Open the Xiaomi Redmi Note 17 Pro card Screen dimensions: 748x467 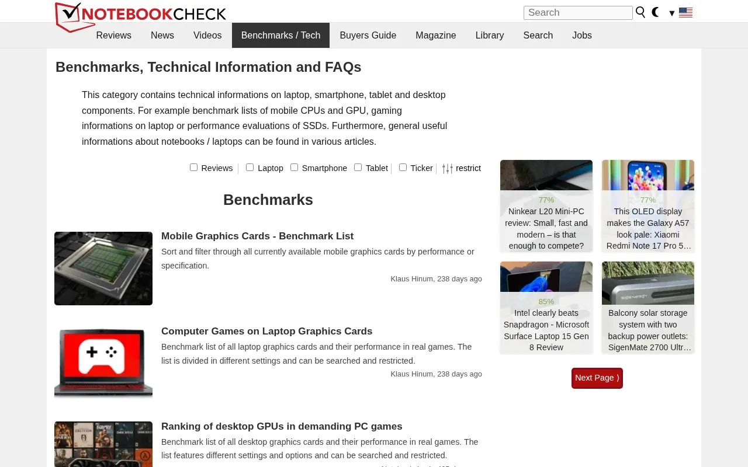tap(648, 205)
